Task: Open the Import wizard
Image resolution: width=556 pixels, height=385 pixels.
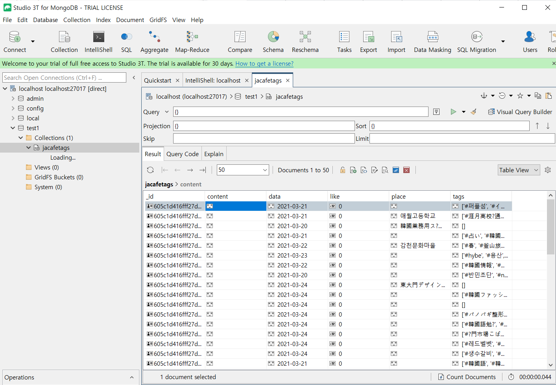Action: [x=396, y=42]
